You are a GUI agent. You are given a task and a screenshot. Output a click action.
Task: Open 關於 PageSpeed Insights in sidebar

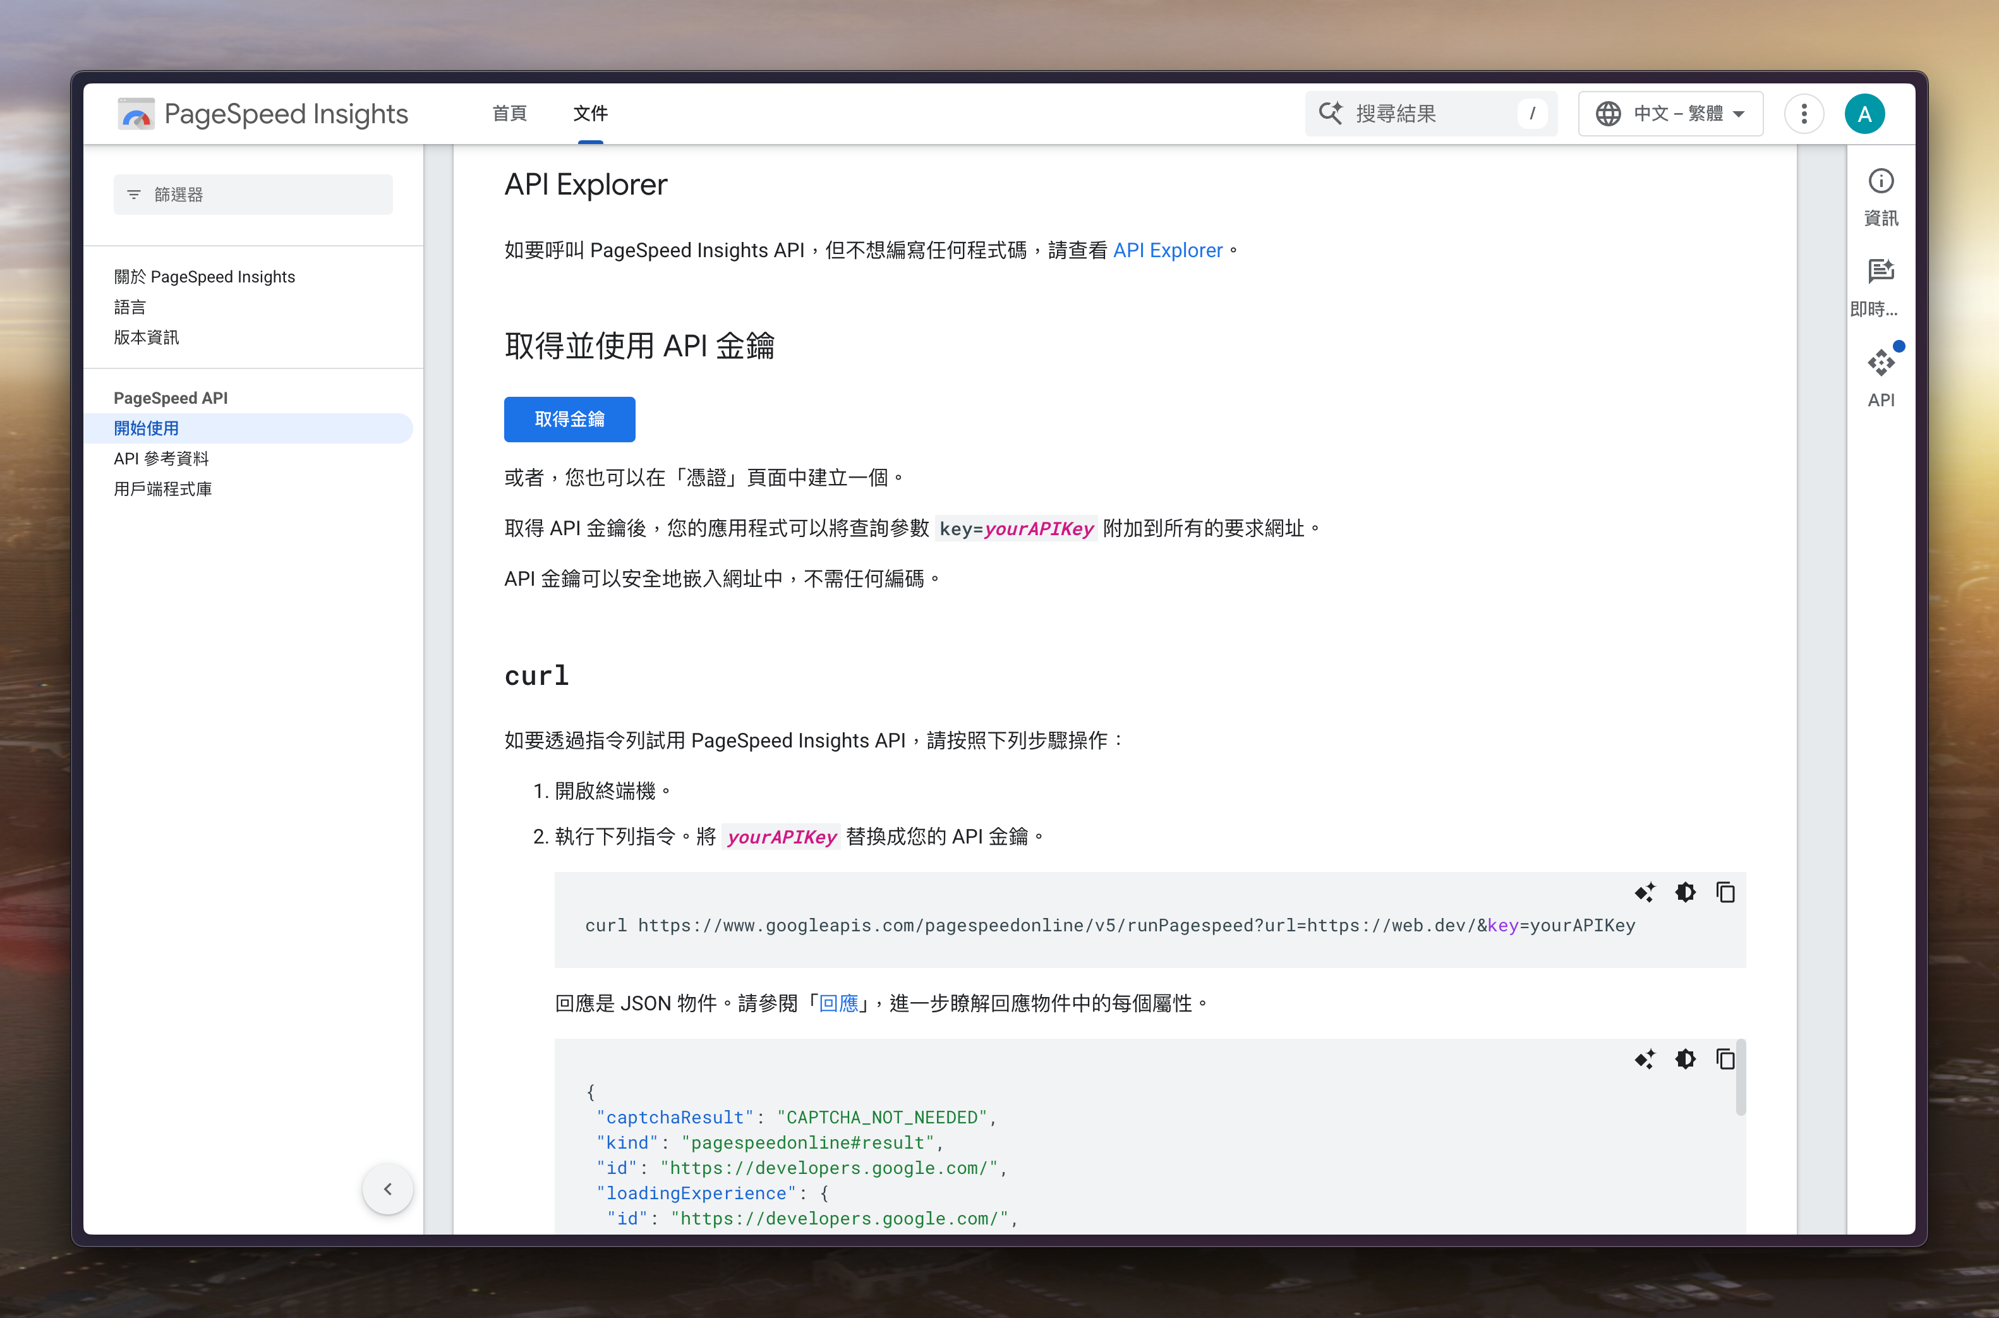coord(204,277)
